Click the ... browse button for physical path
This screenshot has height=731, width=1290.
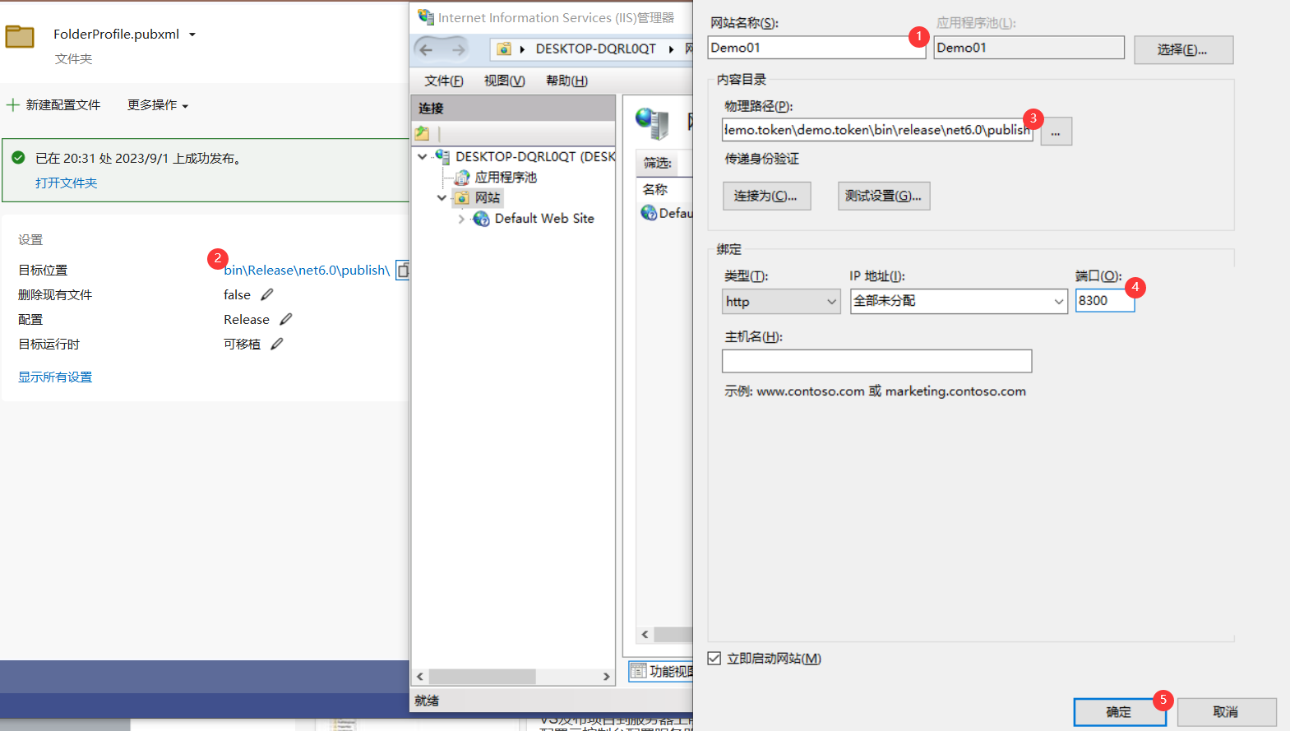pyautogui.click(x=1056, y=132)
